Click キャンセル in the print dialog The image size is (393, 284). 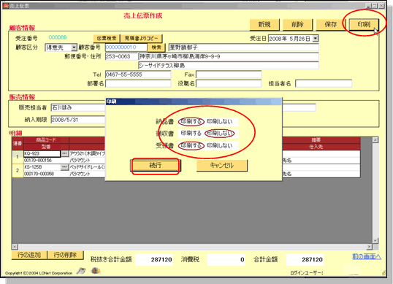222,166
